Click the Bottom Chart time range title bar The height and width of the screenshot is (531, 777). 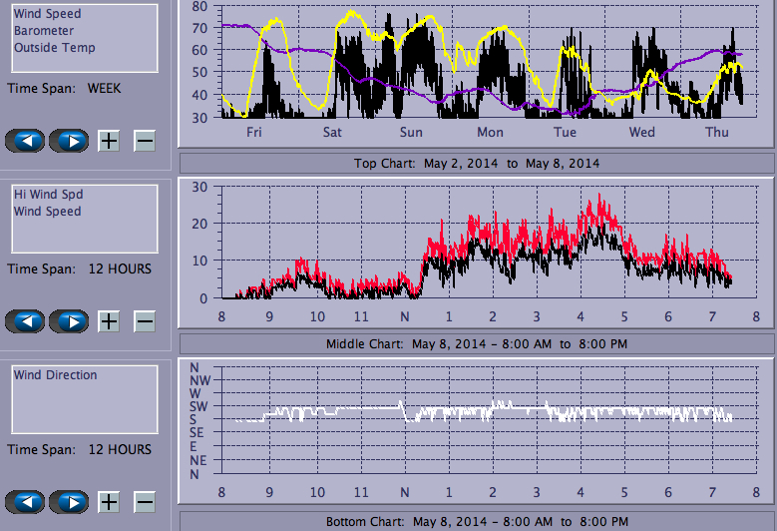(x=477, y=522)
